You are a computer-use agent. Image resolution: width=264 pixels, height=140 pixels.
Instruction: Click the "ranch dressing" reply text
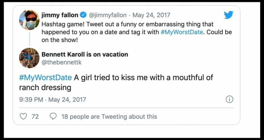(45, 87)
